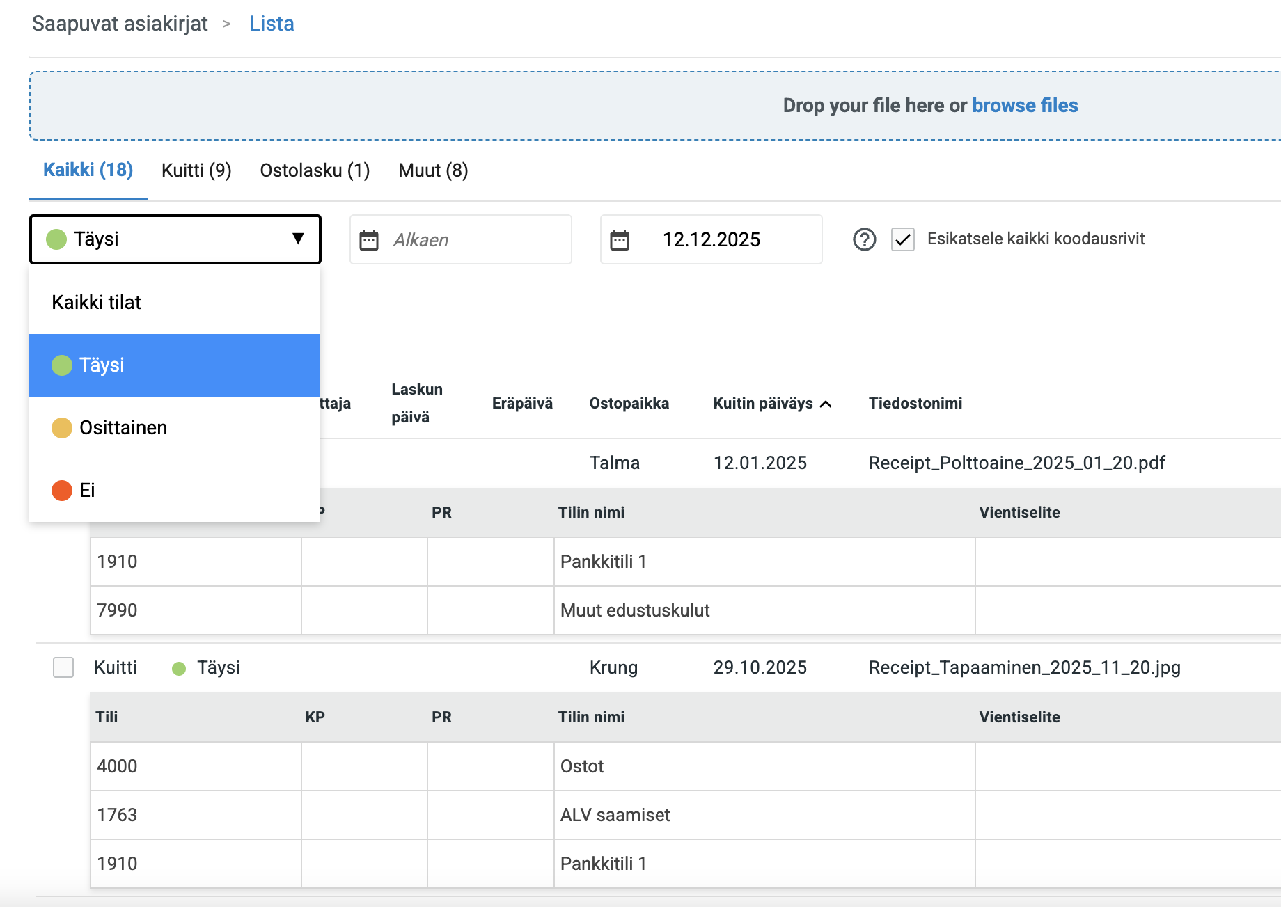
Task: Click green status dot on Krung receipt row
Action: pos(179,668)
